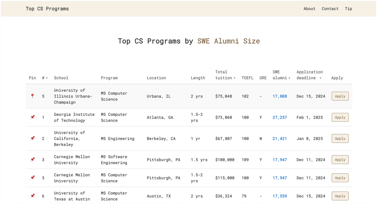Pin the Georgia Institute of Technology row
This screenshot has height=204, width=377.
click(32, 117)
